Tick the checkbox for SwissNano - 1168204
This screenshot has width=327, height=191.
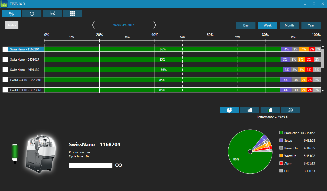tap(5, 49)
